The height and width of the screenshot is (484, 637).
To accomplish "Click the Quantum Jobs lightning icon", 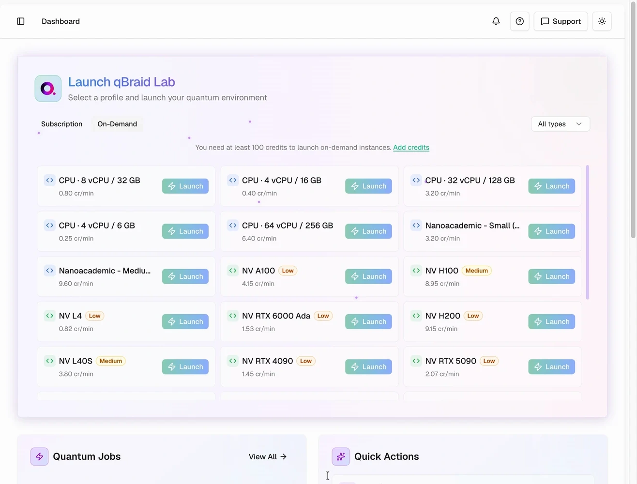I will (x=39, y=456).
